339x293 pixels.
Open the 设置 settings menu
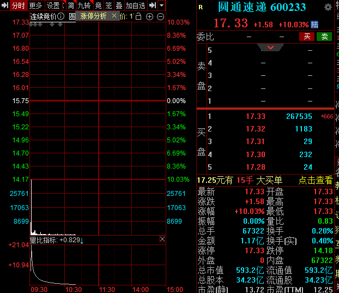coord(53,5)
